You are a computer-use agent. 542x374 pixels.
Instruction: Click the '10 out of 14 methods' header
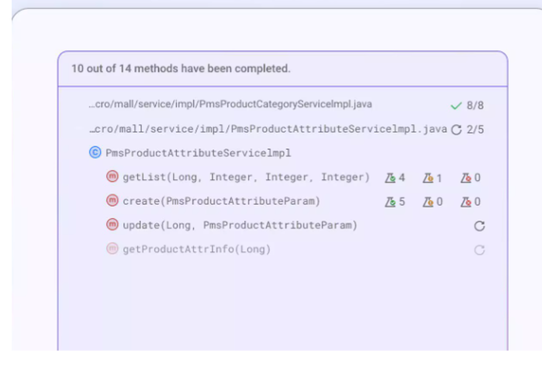pos(181,69)
